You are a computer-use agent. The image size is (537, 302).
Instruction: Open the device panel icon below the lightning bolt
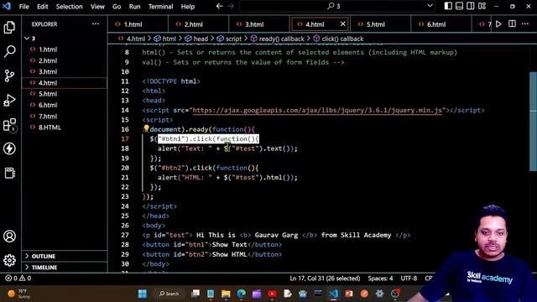pyautogui.click(x=9, y=173)
